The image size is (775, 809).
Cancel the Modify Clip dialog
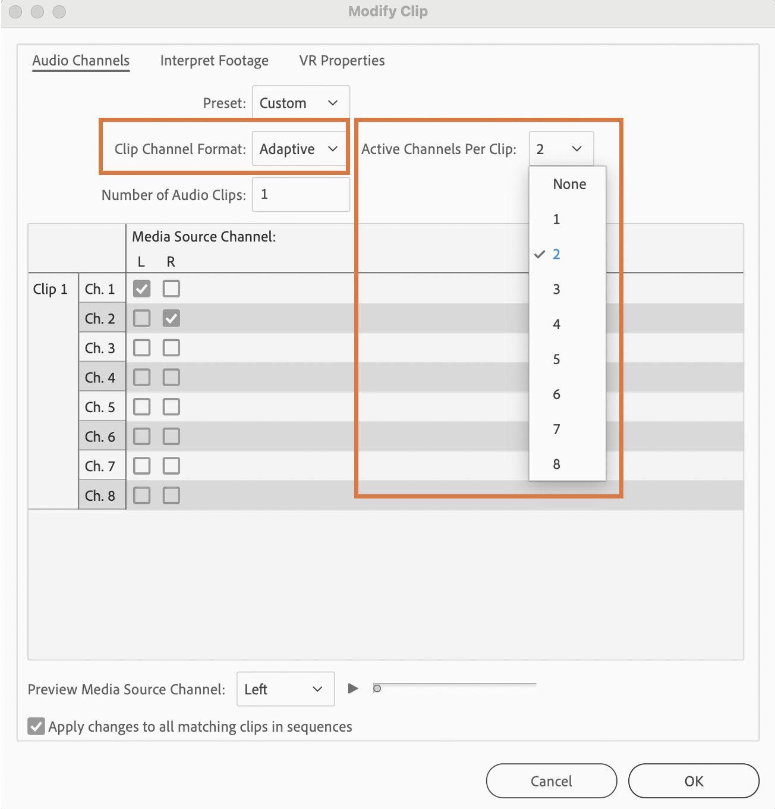pos(551,781)
